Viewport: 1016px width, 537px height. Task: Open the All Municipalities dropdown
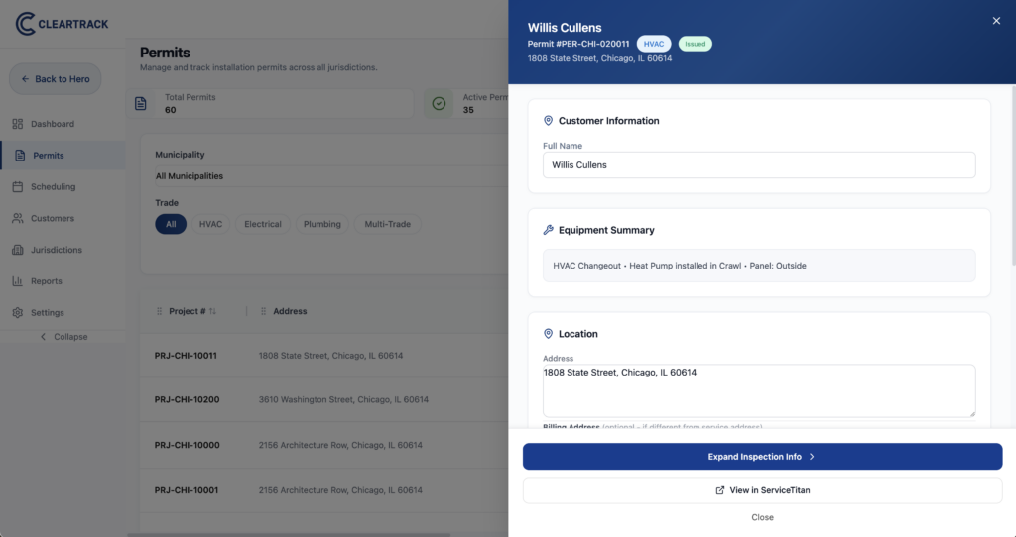tap(327, 176)
